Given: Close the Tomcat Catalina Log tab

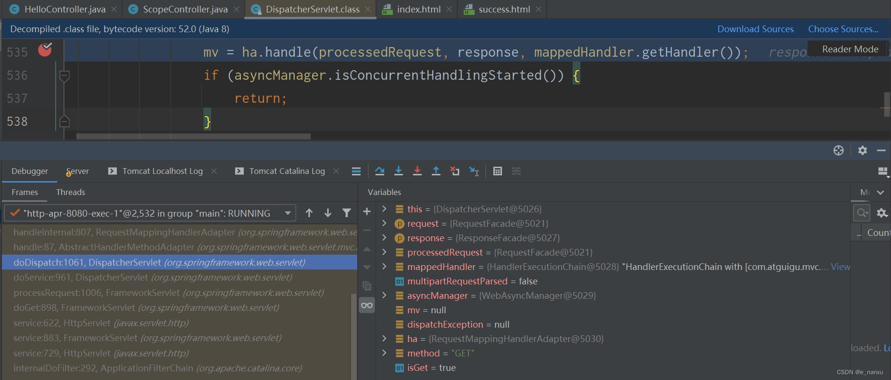Looking at the screenshot, I should coord(336,171).
